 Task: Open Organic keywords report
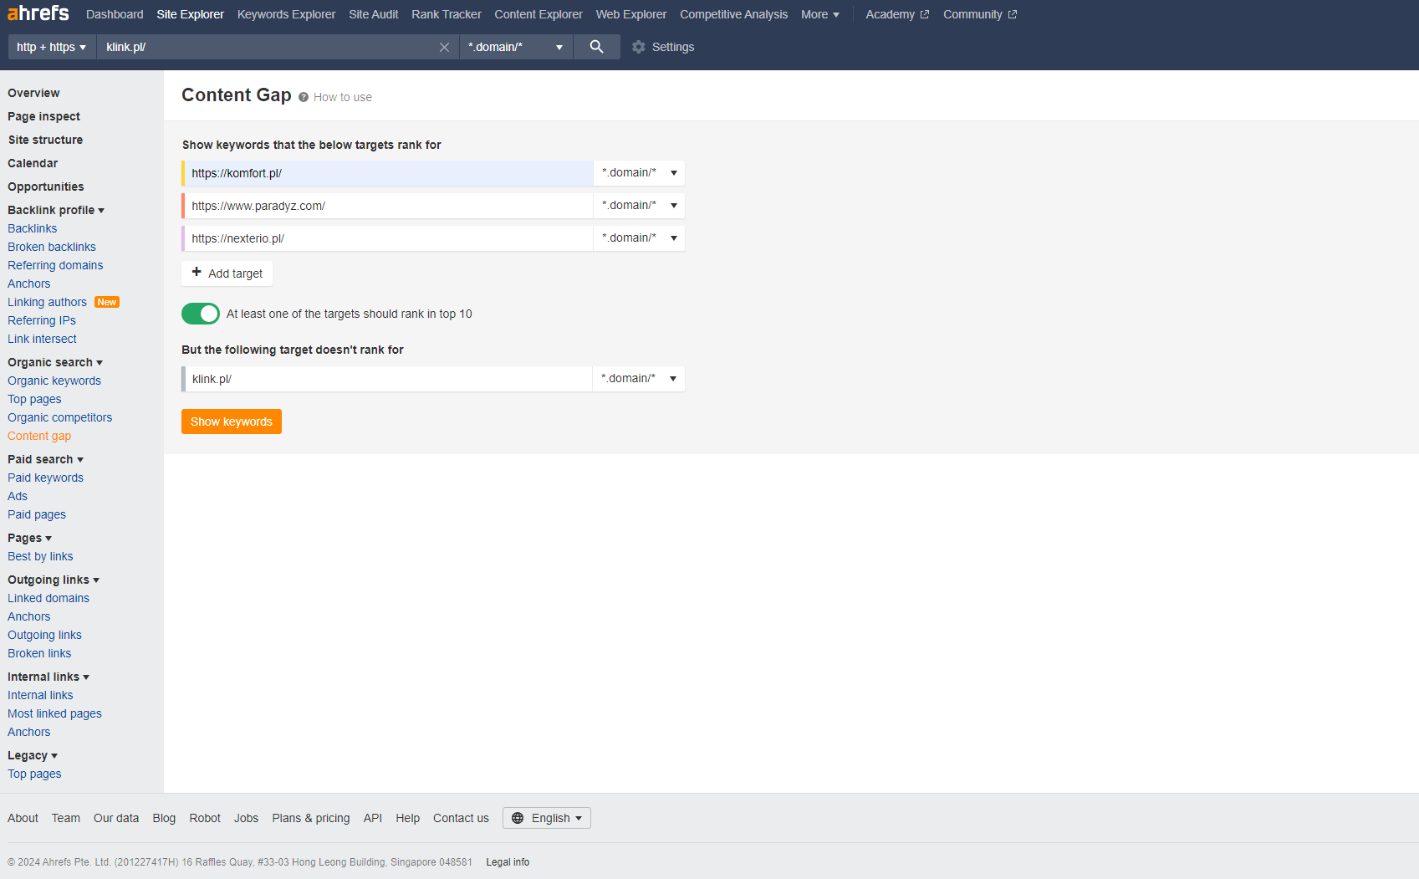coord(54,381)
